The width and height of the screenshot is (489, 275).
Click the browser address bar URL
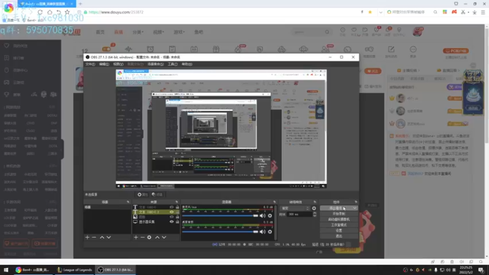(116, 12)
